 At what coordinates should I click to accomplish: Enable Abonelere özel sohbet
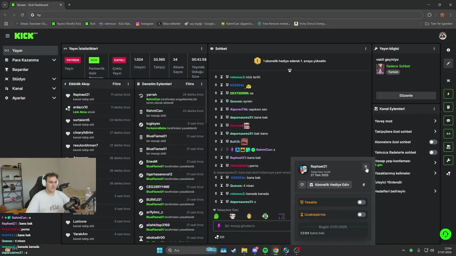(x=433, y=142)
